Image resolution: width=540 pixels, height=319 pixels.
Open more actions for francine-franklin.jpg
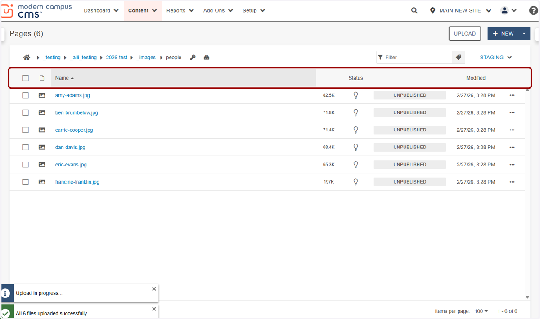512,182
